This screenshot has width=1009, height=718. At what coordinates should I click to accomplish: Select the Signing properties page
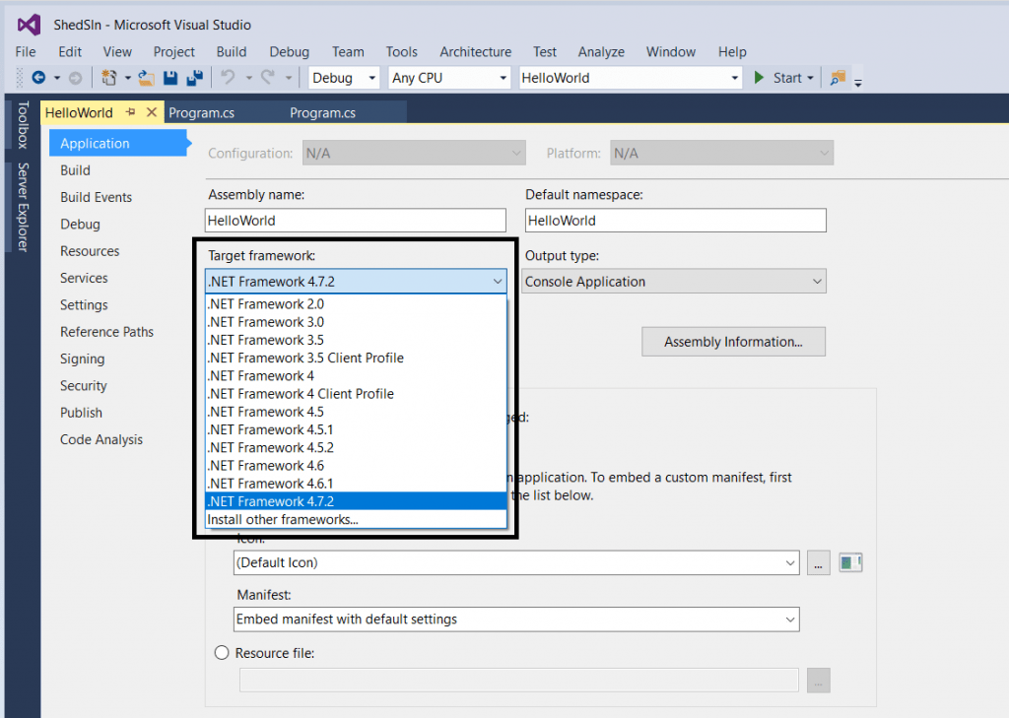coord(83,359)
